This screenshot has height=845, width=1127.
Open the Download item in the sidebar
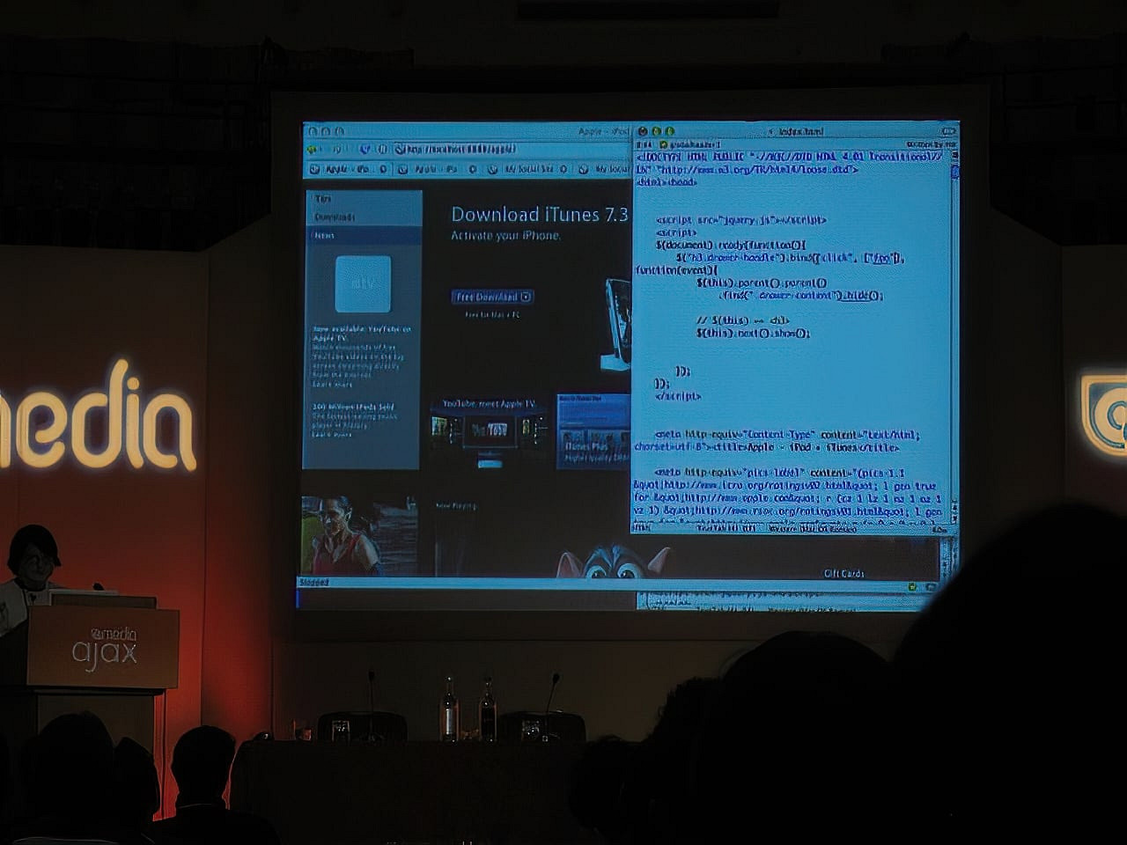click(335, 217)
